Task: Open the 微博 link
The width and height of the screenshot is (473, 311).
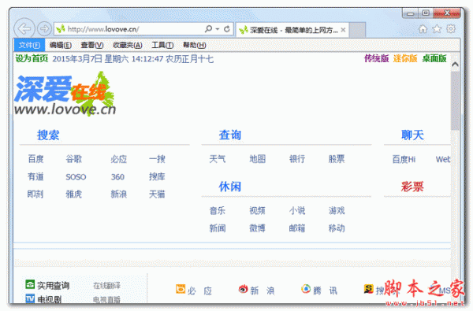Action: click(x=257, y=228)
